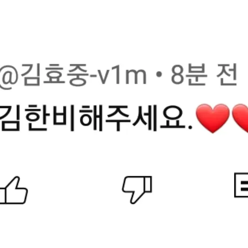Click 해주세요 in the comment body
Viewport: 248px width, 248px height.
pyautogui.click(x=132, y=118)
